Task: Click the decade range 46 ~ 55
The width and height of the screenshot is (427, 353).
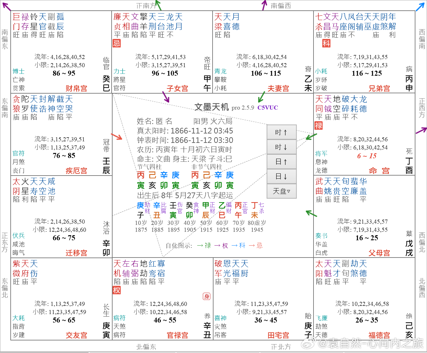Action: click(165, 320)
